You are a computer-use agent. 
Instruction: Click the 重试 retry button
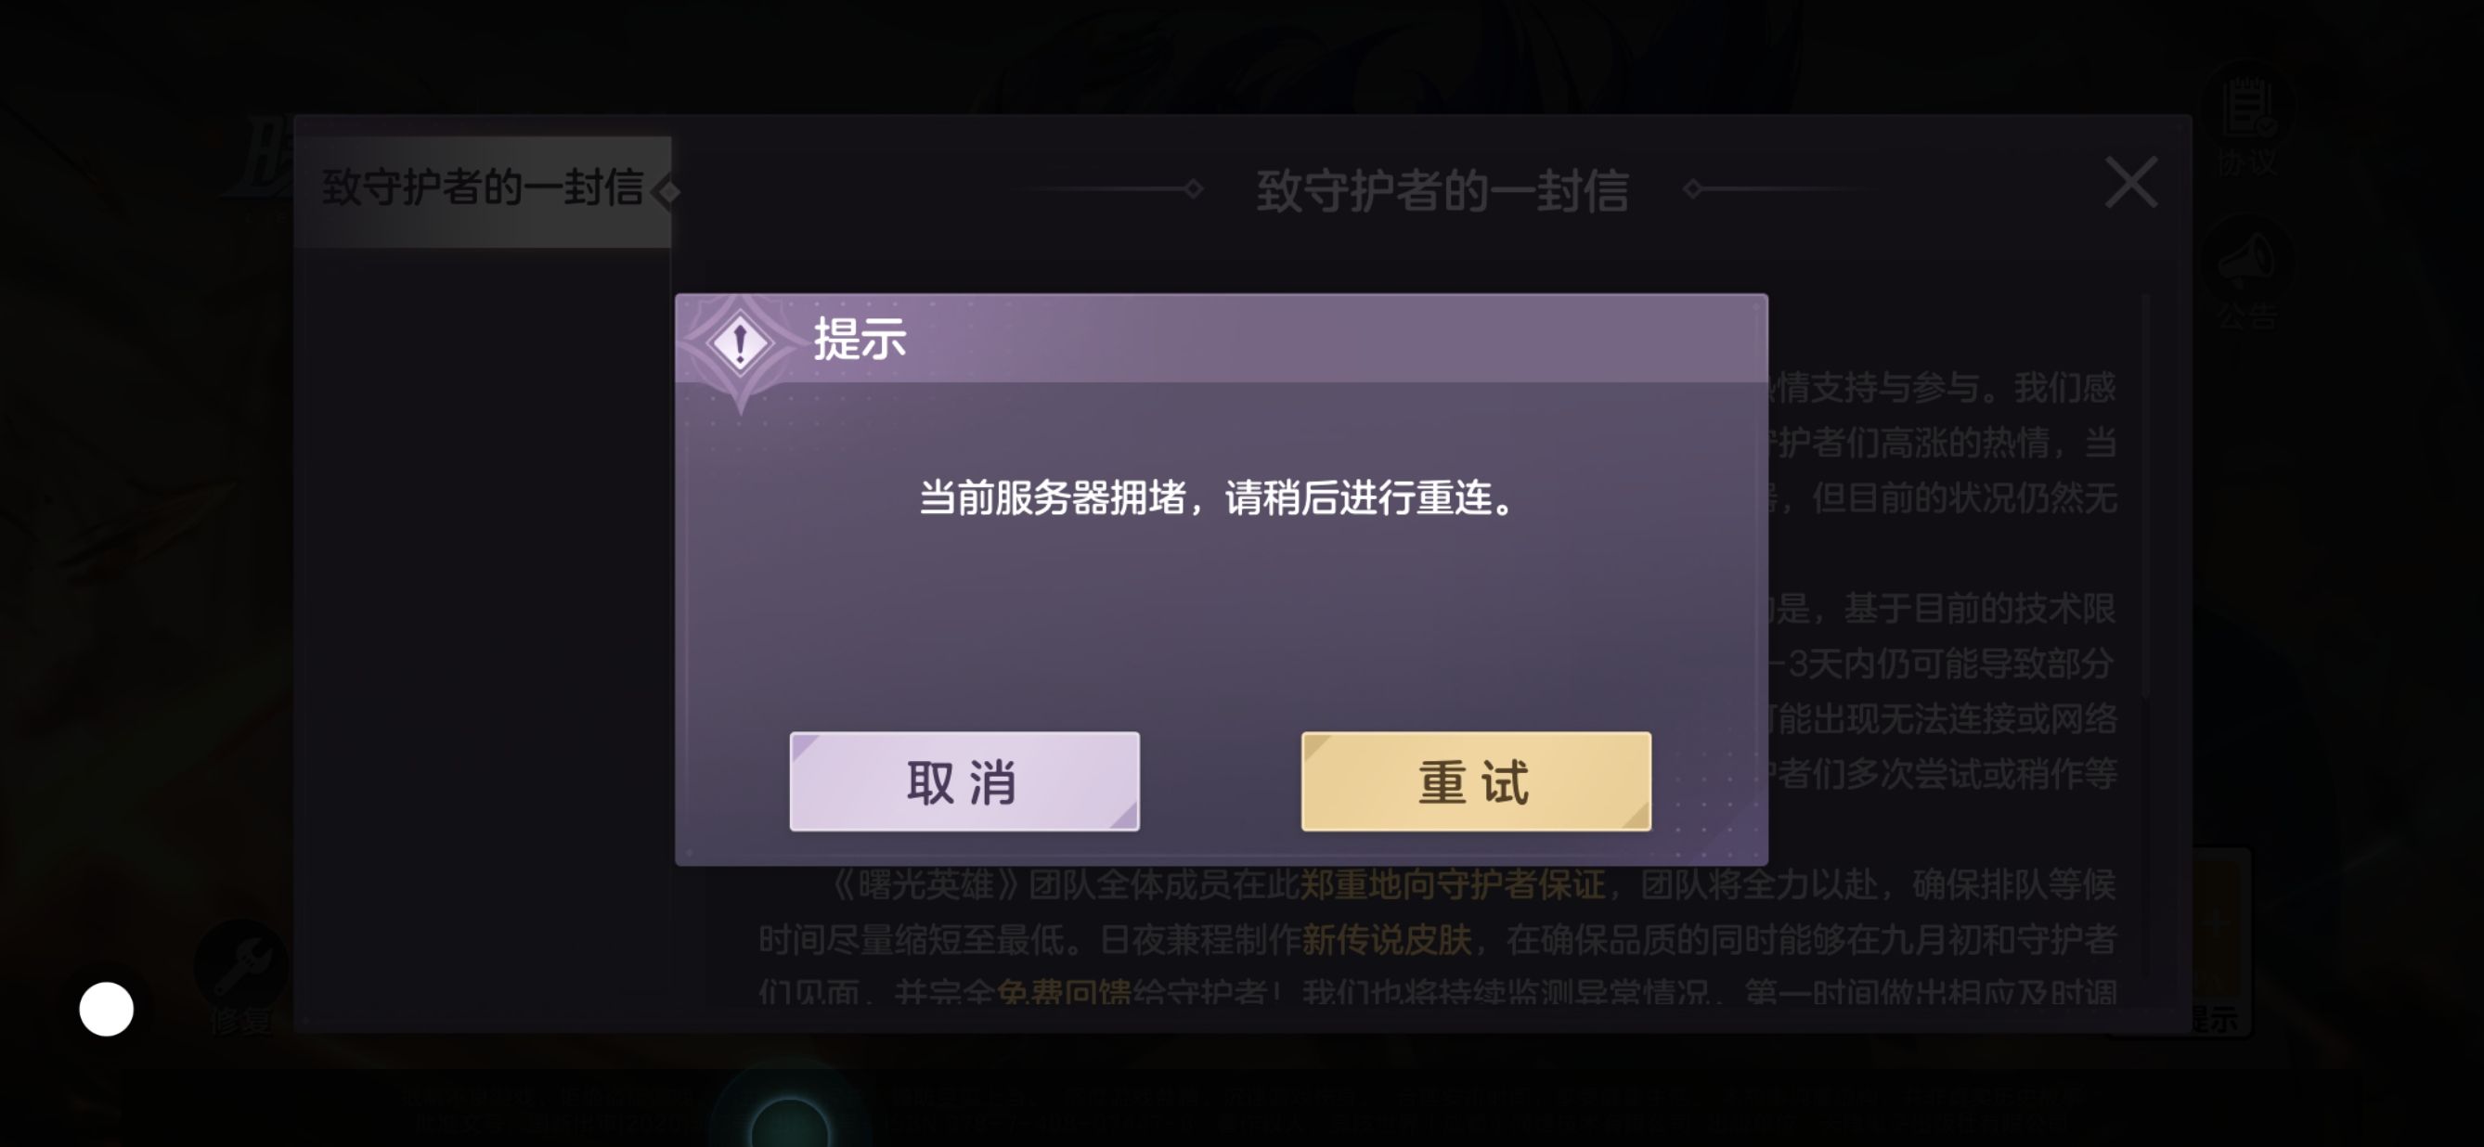click(1475, 780)
